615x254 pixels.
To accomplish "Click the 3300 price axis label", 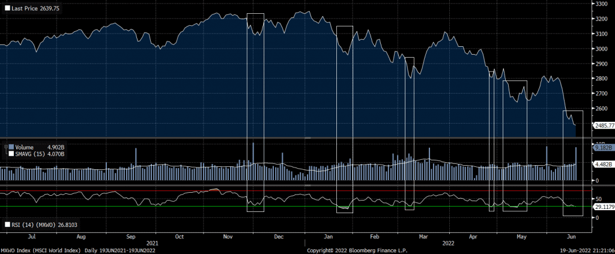I will point(602,4).
